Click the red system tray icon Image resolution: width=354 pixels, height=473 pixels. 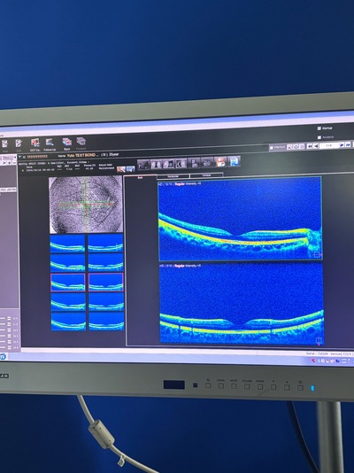coord(313,361)
